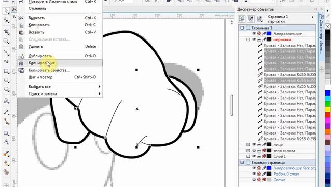Image resolution: width=332 pixels, height=187 pixels.
Task: Choose Копировать from the menu
Action: point(60,25)
